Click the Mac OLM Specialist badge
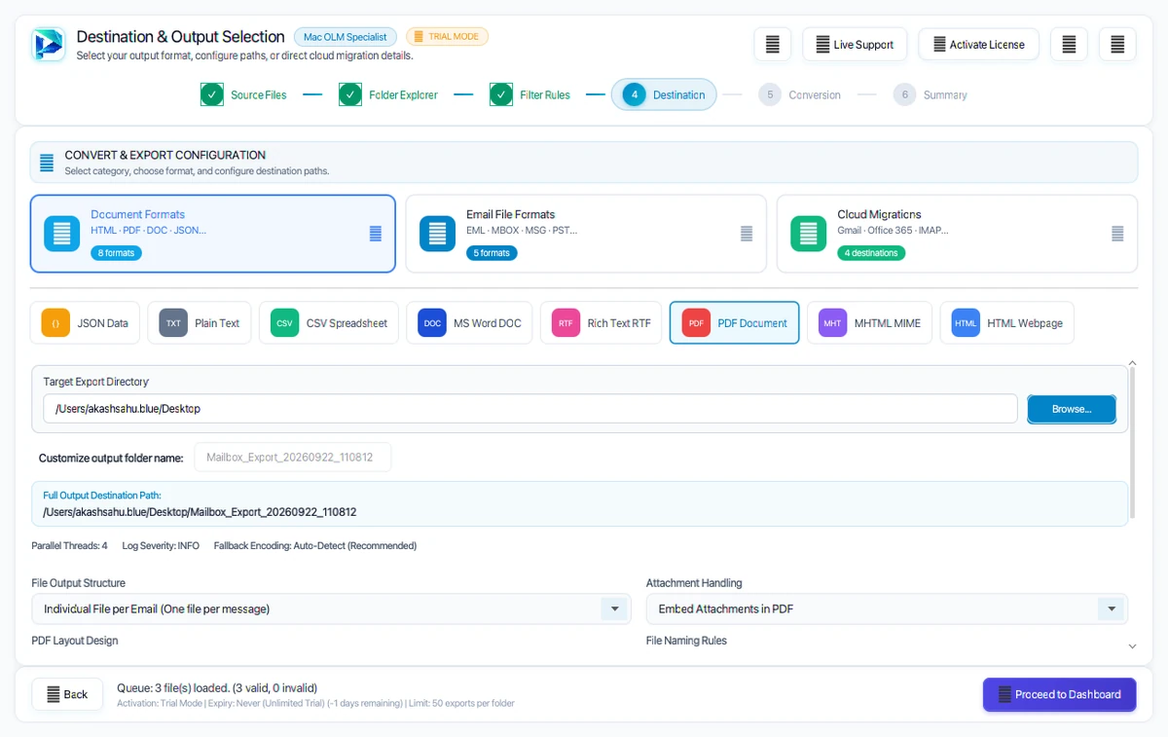 [346, 37]
